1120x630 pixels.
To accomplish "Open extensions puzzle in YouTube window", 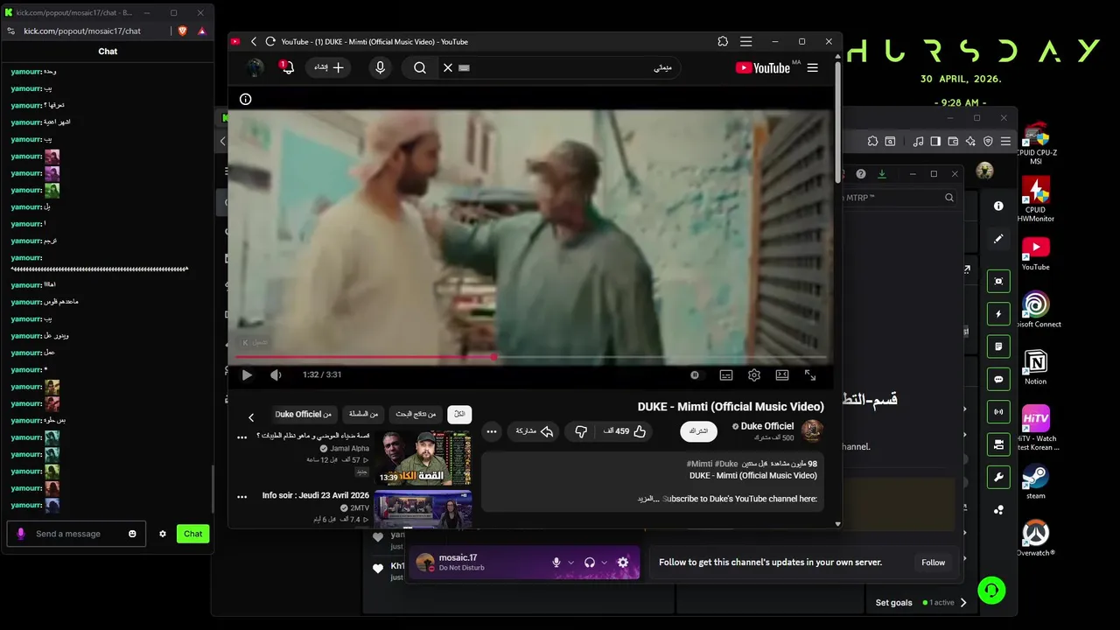I will (723, 41).
